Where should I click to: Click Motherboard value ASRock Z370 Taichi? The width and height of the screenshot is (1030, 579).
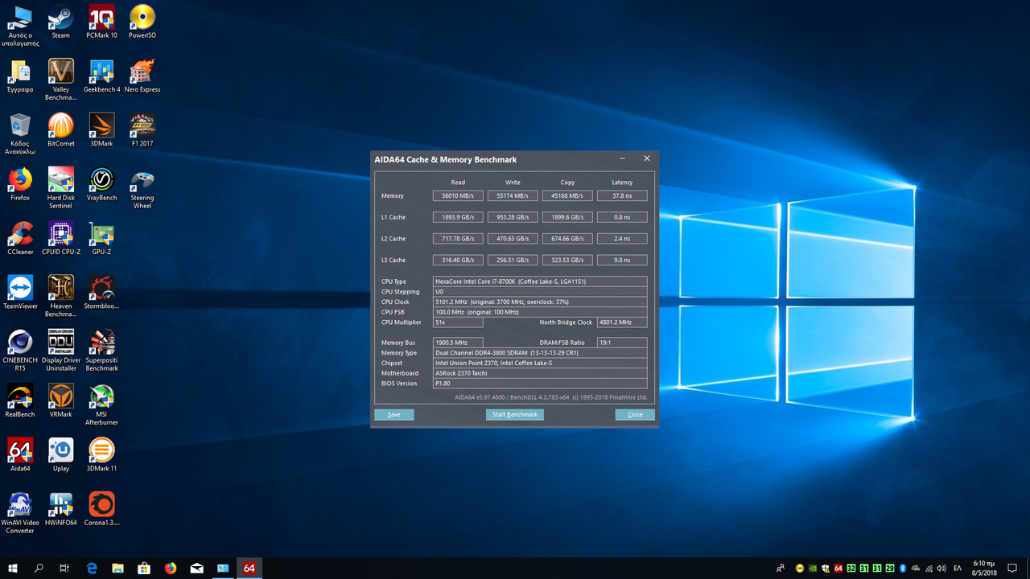540,373
